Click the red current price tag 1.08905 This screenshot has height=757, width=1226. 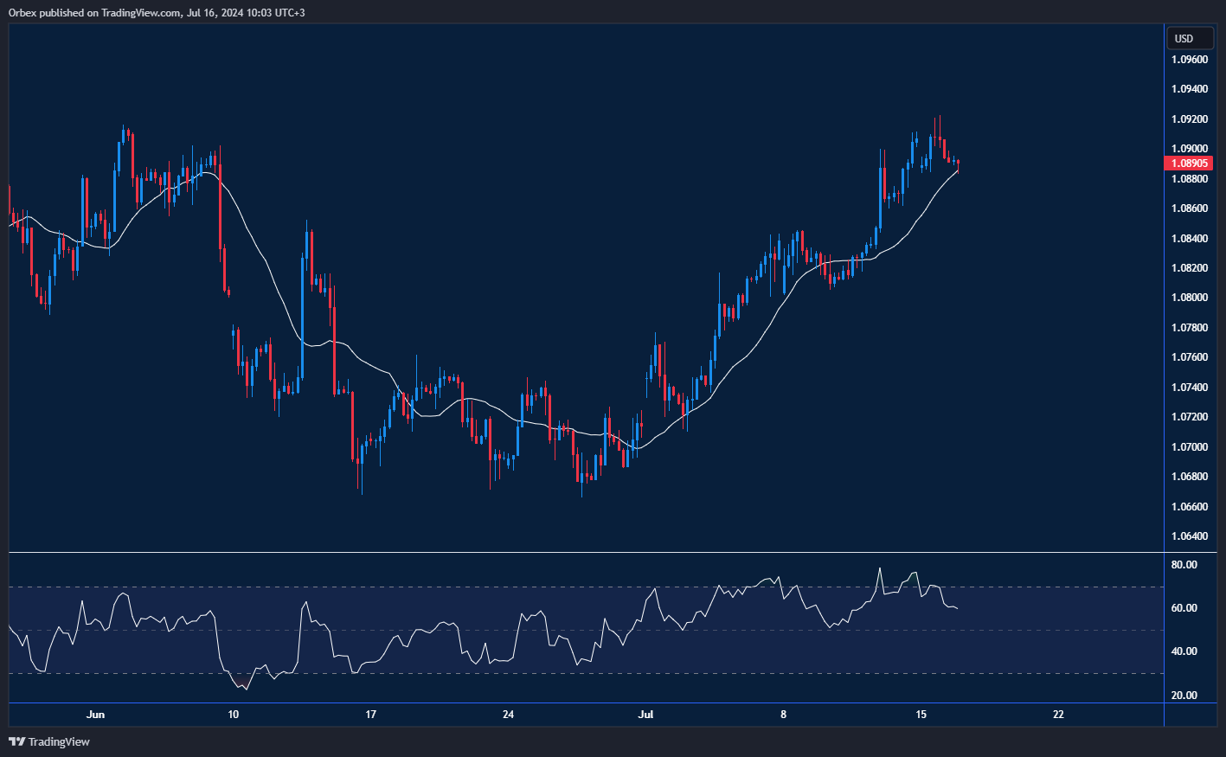tap(1188, 163)
